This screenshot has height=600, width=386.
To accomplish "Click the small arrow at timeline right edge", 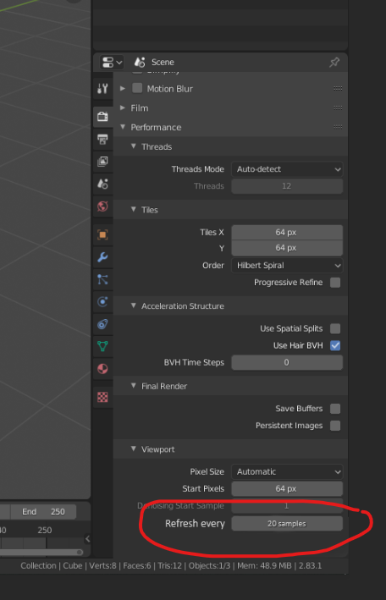I will point(87,539).
